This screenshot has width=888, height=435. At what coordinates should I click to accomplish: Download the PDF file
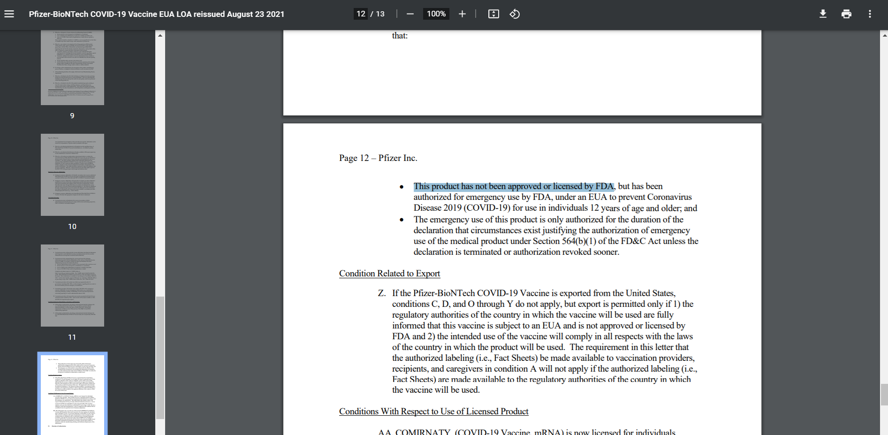coord(823,14)
